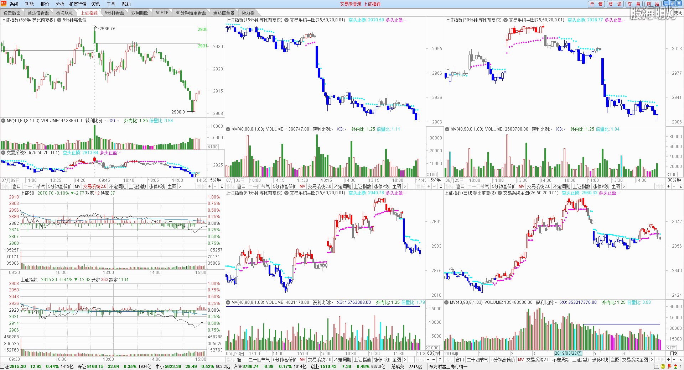Screen dimensions: 684x370
Task: Expand the MV indicator dropdown in 15-minute volume panel
Action: point(228,129)
